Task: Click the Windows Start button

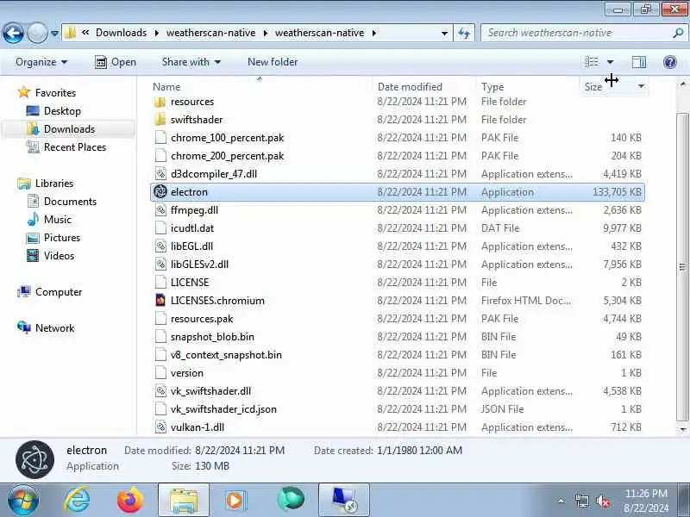Action: (23, 500)
